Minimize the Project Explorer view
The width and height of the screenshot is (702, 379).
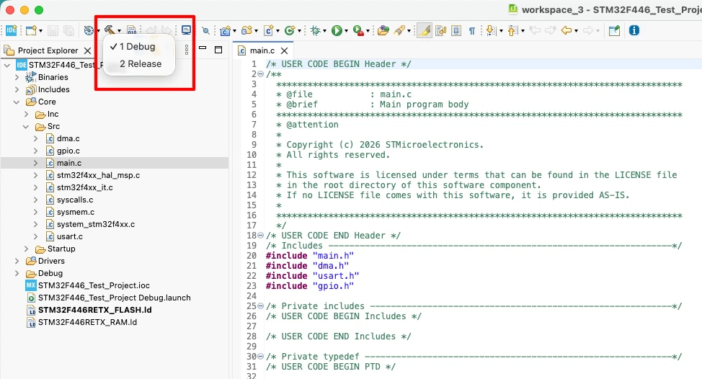click(203, 48)
